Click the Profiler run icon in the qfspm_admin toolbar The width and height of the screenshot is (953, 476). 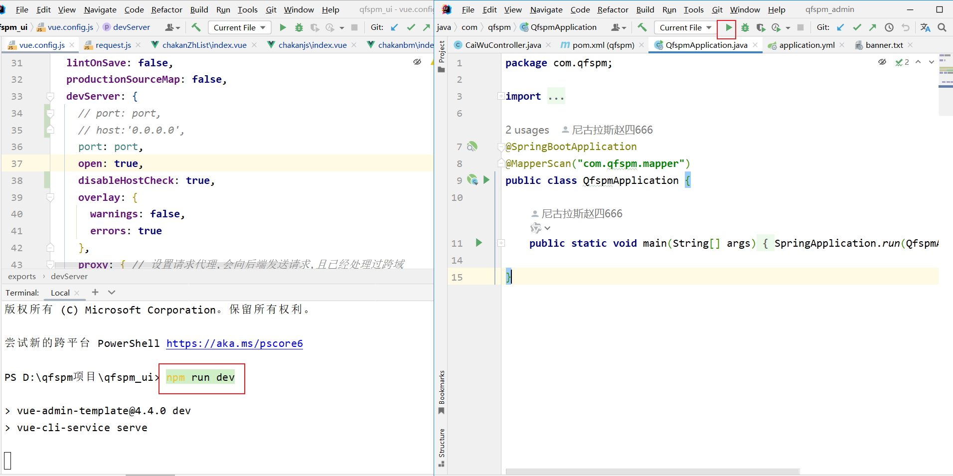[x=776, y=28]
